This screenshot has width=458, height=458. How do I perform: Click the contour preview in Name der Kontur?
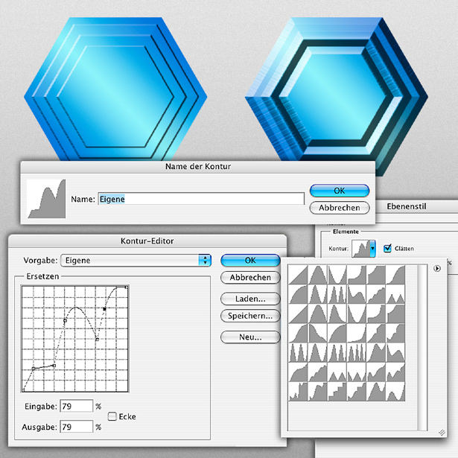coord(46,199)
